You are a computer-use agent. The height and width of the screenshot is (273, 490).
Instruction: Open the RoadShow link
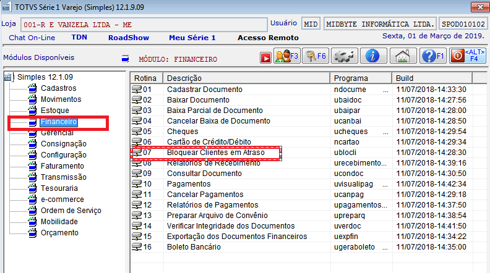coord(129,38)
